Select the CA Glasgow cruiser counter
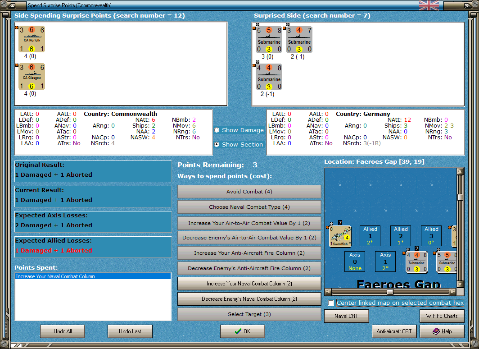The image size is (479, 349). pyautogui.click(x=32, y=77)
